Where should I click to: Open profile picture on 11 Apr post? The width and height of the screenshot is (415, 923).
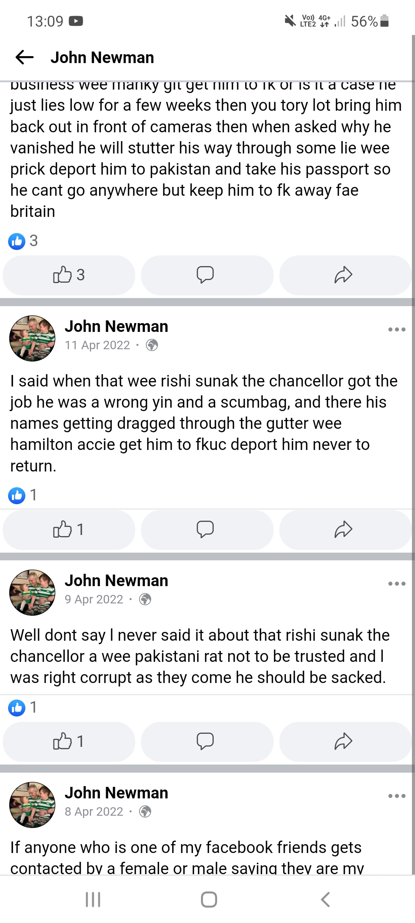tap(32, 338)
